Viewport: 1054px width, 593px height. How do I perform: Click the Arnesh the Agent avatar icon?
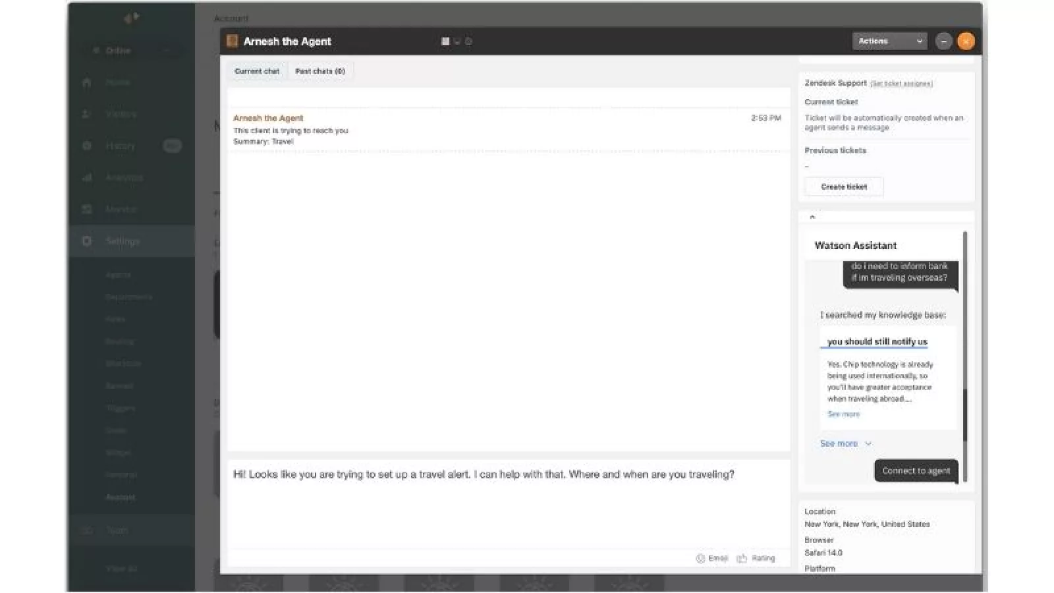(x=232, y=41)
